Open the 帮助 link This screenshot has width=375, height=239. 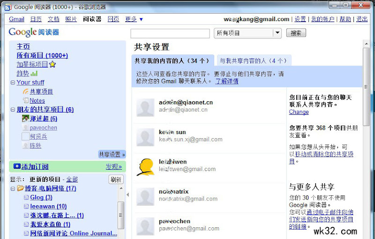tap(345, 19)
